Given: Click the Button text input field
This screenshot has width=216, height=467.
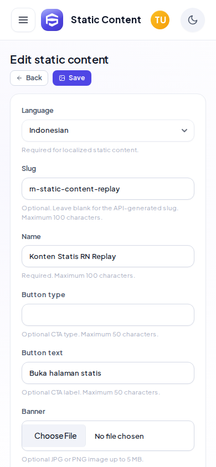Looking at the screenshot, I should (x=108, y=373).
